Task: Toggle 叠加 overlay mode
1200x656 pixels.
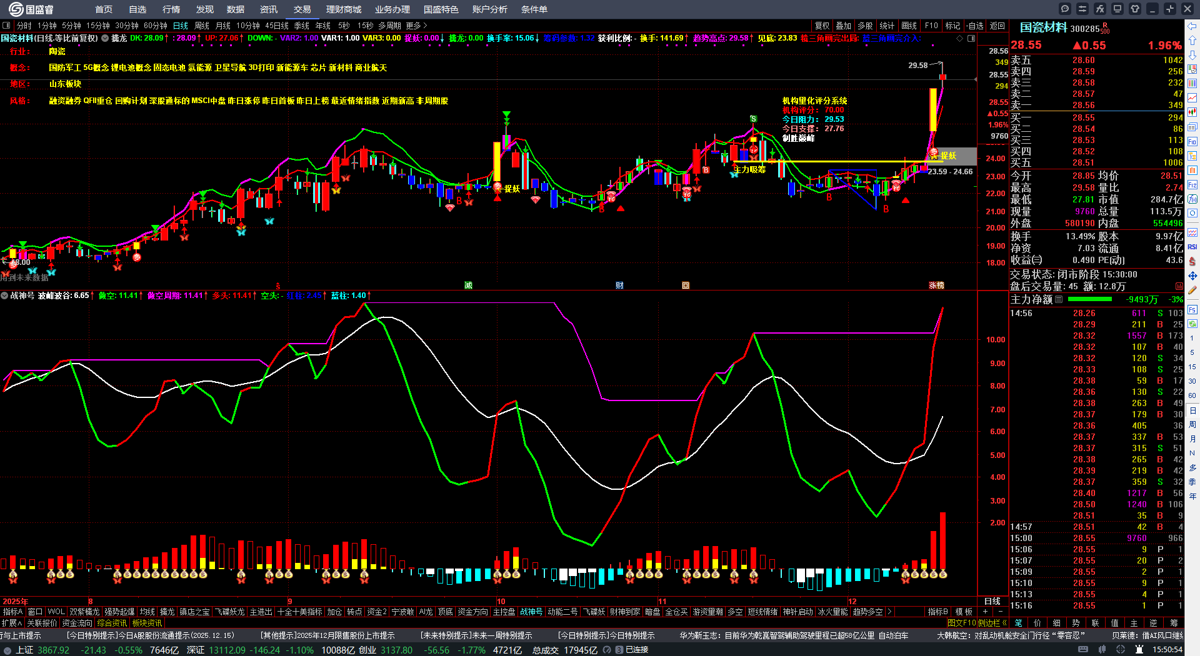Action: [844, 26]
